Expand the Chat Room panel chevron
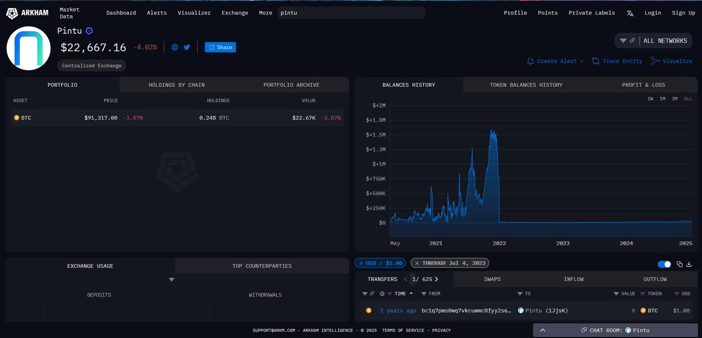This screenshot has height=338, width=702. point(542,330)
